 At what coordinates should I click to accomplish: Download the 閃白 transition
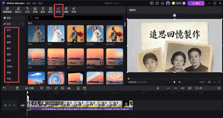click(x=62, y=40)
